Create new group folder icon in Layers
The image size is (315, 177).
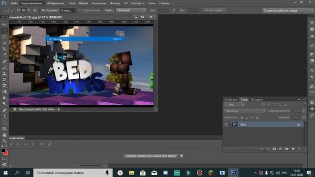click(286, 149)
